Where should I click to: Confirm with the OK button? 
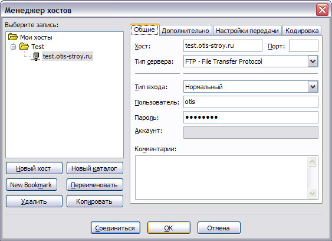pyautogui.click(x=169, y=228)
